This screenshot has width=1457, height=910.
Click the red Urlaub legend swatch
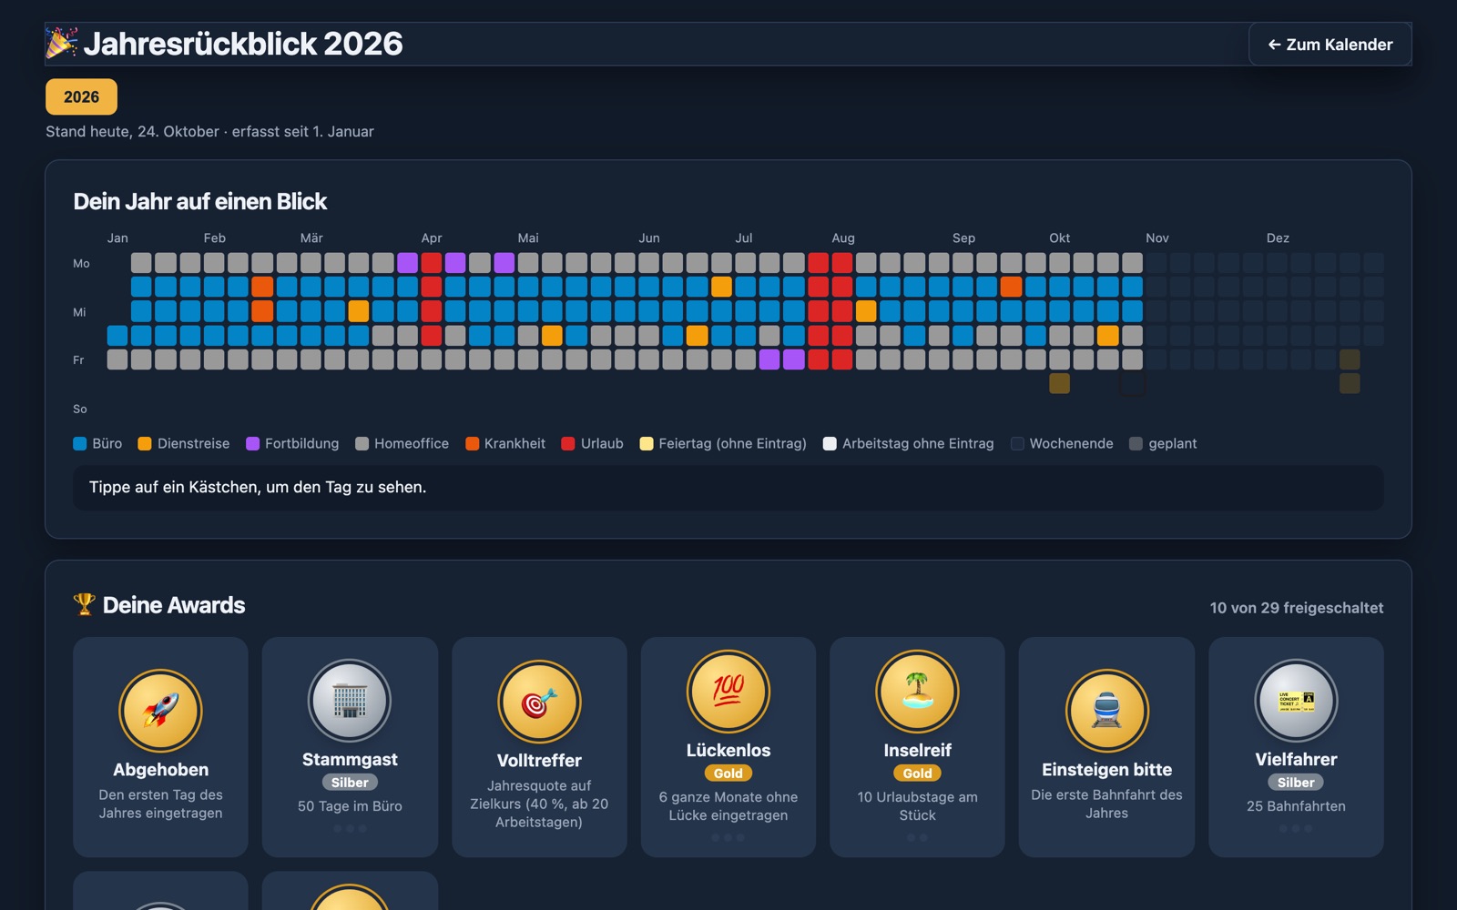[x=568, y=444]
